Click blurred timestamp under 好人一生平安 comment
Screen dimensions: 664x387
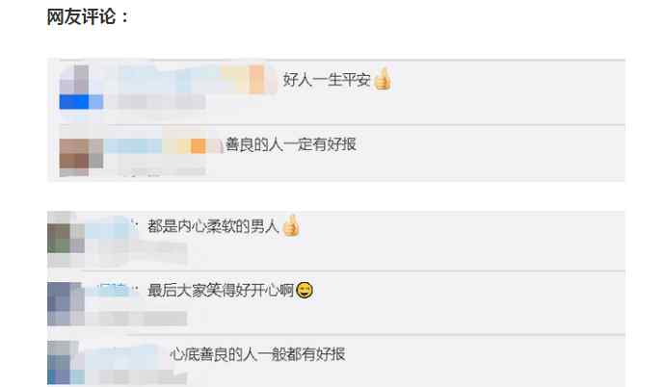(156, 102)
